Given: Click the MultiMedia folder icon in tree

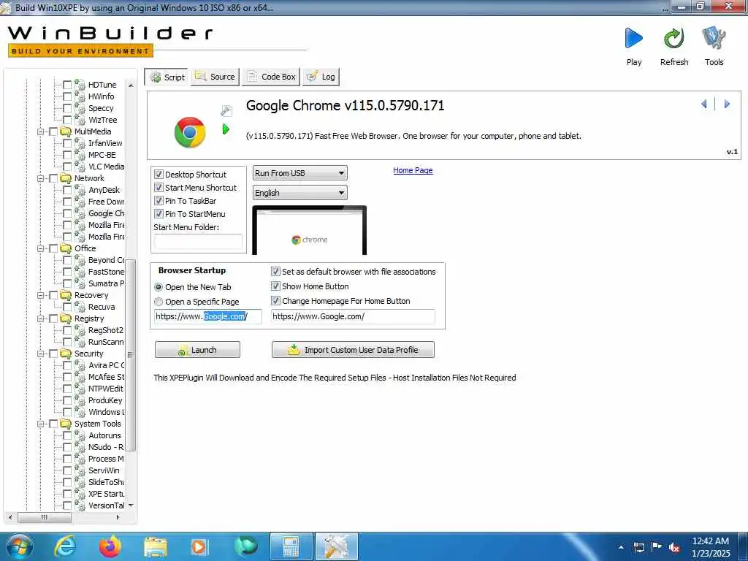Looking at the screenshot, I should (x=66, y=131).
